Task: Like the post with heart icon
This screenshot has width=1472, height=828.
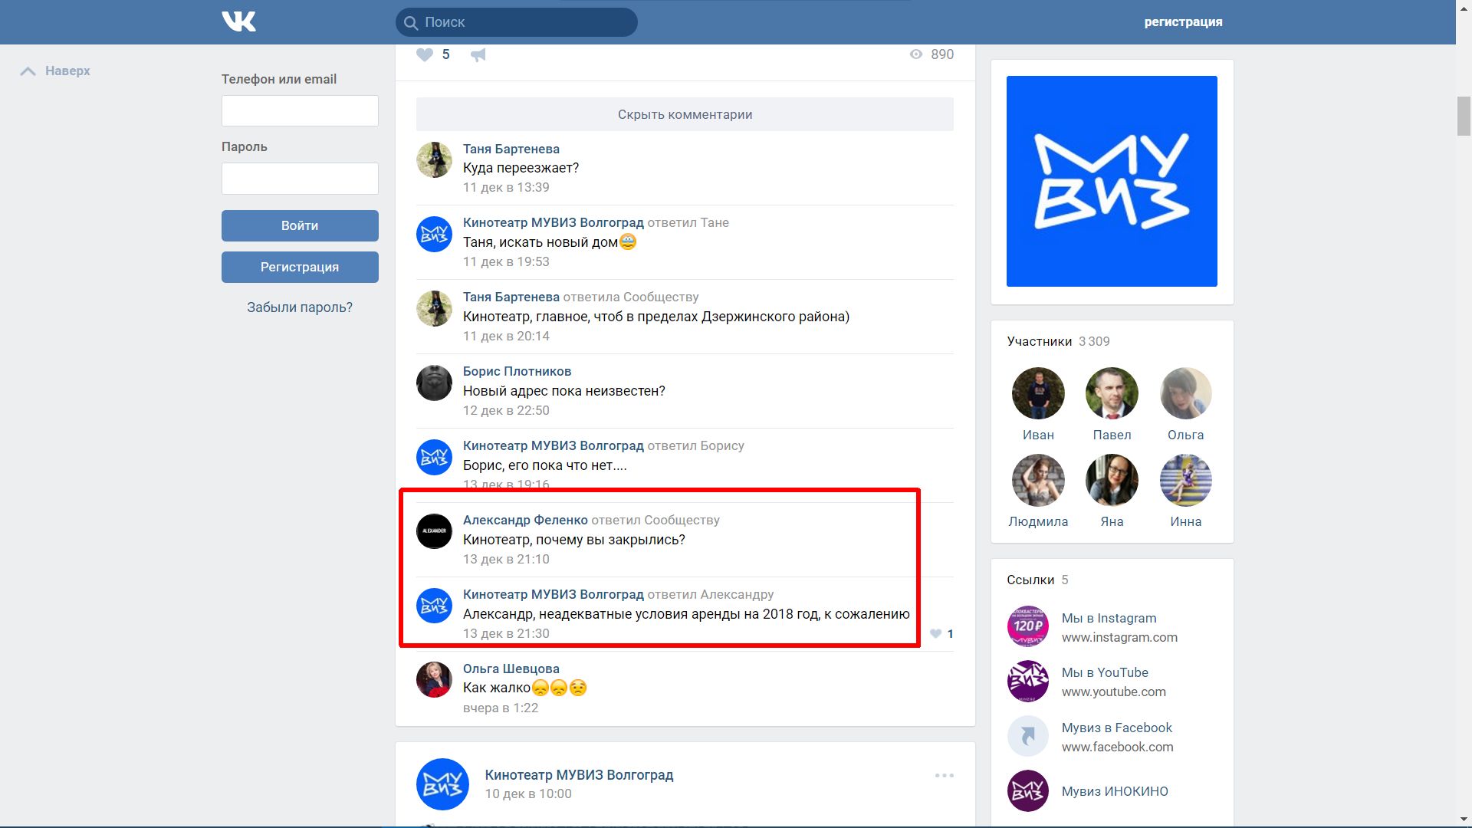Action: [425, 54]
